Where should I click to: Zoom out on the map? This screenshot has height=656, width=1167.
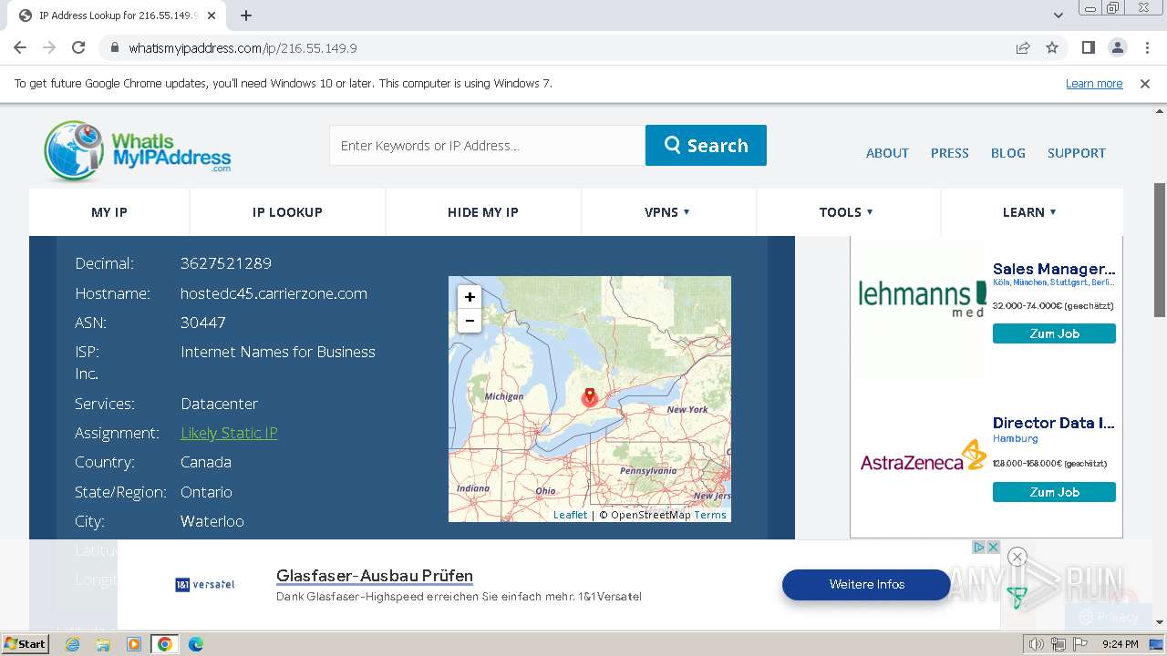(470, 321)
